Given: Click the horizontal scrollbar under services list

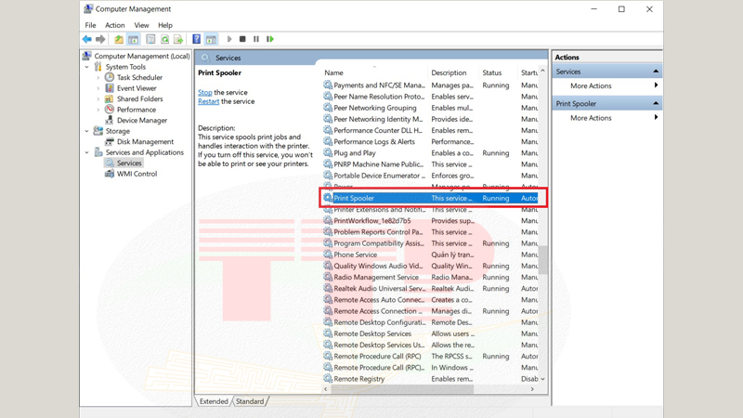Looking at the screenshot, I should tap(427, 389).
